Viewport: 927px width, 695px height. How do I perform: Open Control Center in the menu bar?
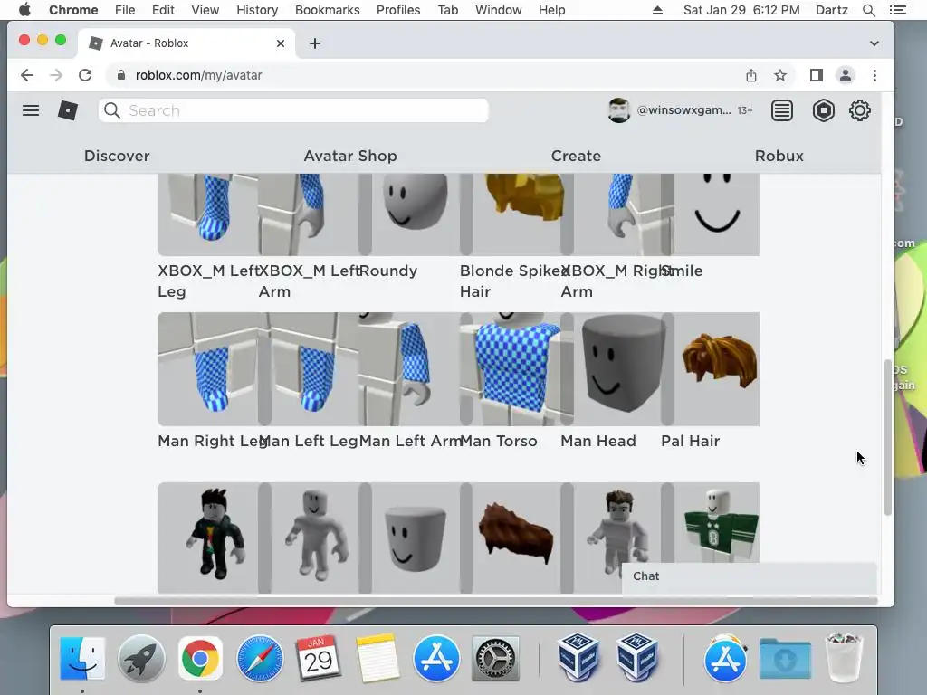[x=897, y=10]
